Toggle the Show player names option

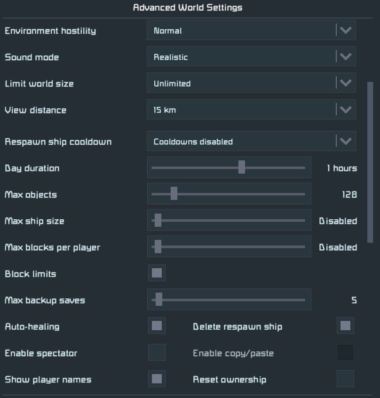click(x=157, y=379)
